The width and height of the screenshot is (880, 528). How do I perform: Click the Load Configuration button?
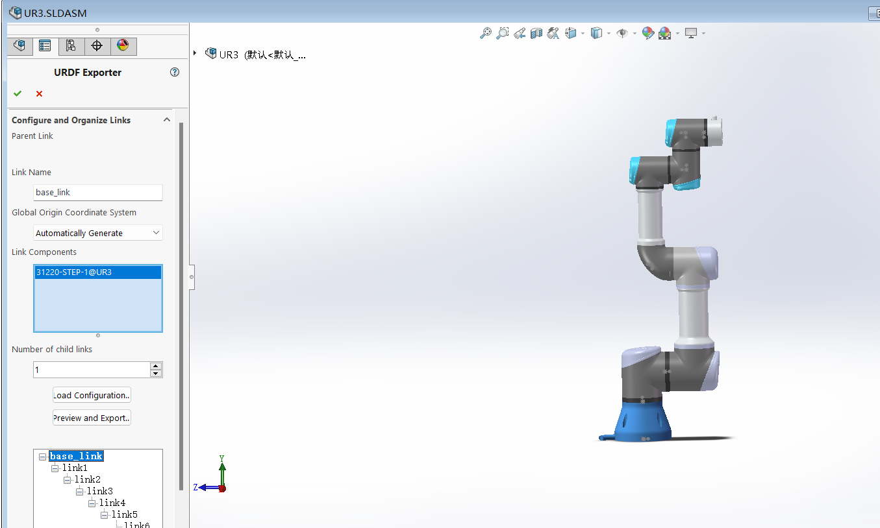tap(92, 395)
